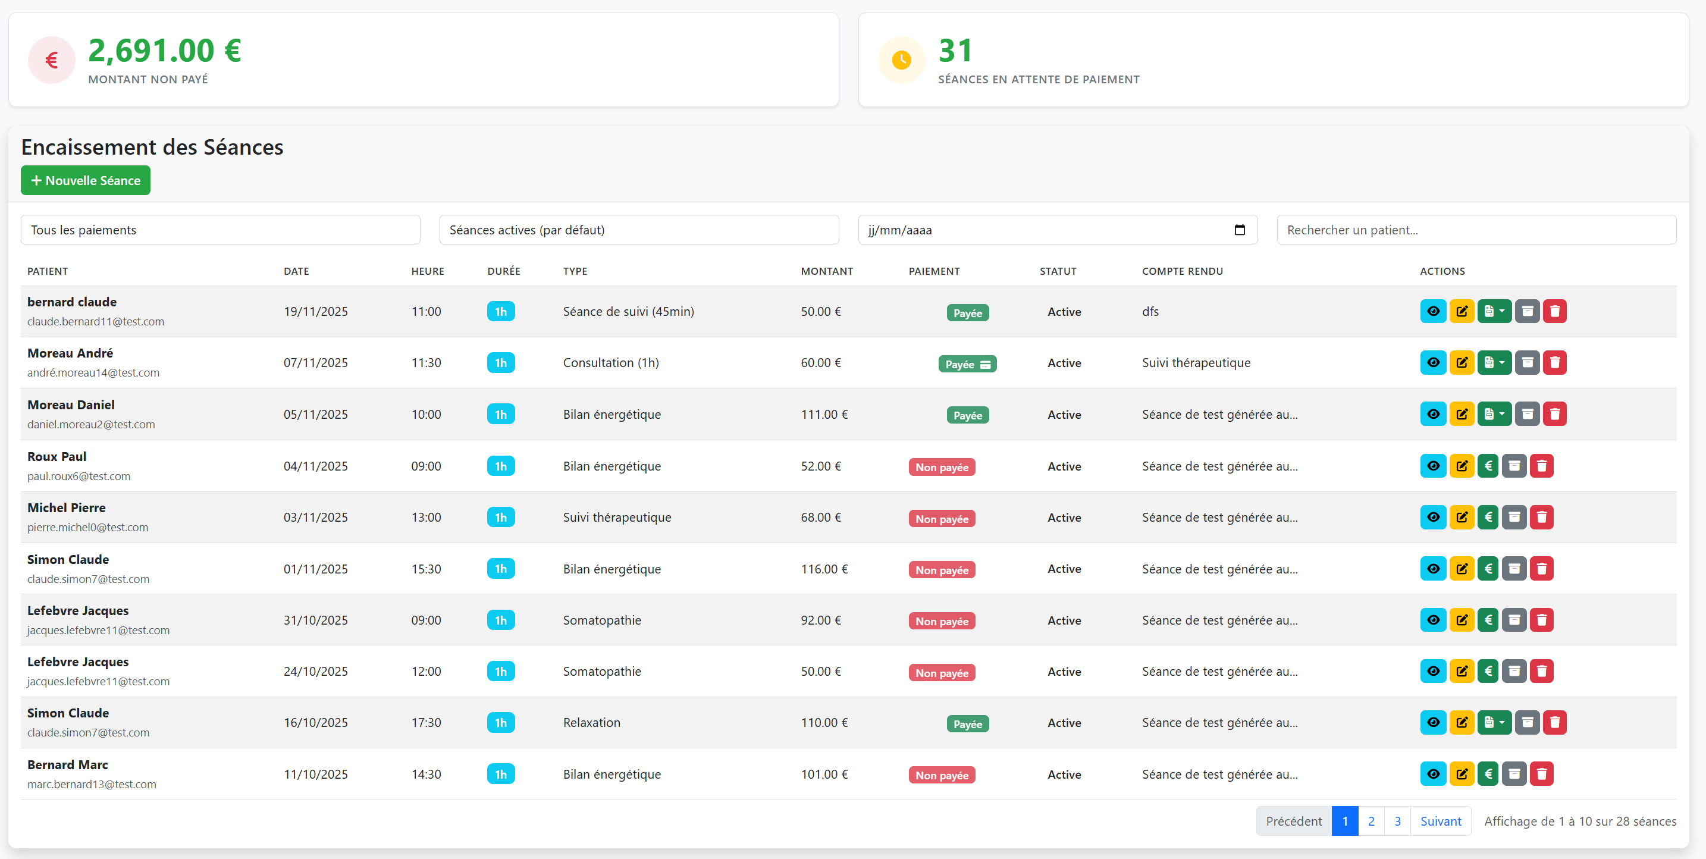Image resolution: width=1706 pixels, height=859 pixels.
Task: Mark Roux Paul's session paid via euro icon
Action: [1488, 466]
